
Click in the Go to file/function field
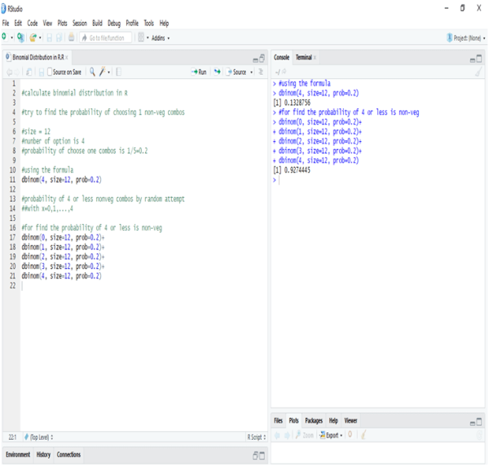[106, 37]
